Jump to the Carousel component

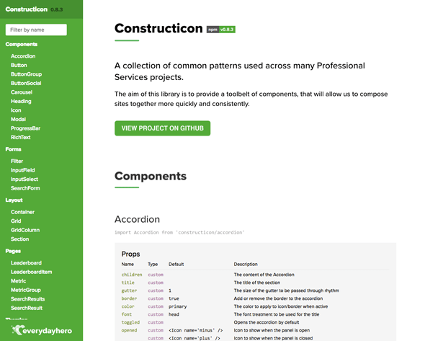(22, 92)
